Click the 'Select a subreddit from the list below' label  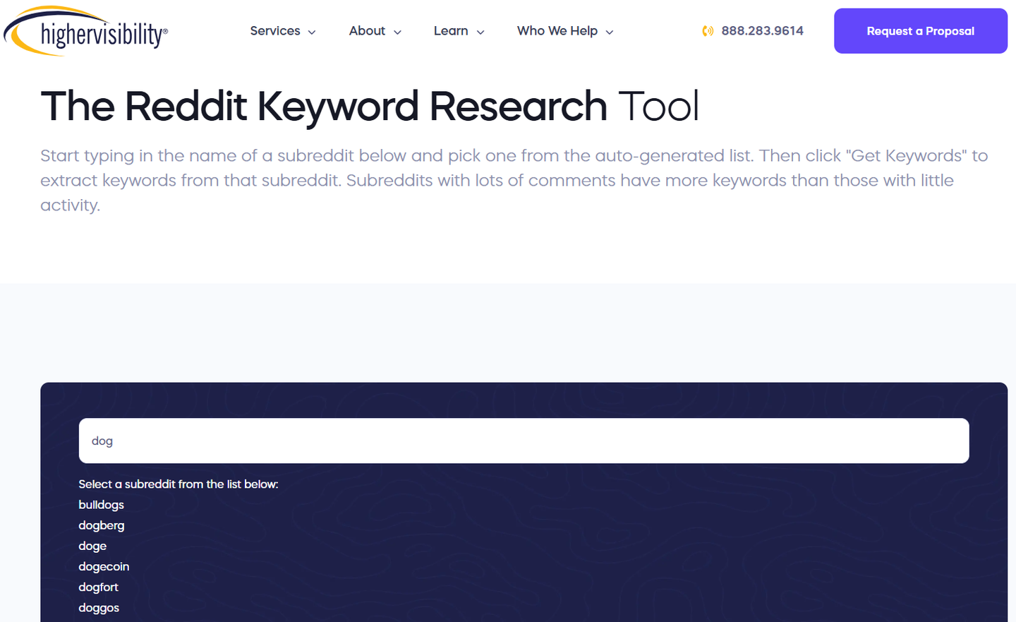pyautogui.click(x=179, y=484)
